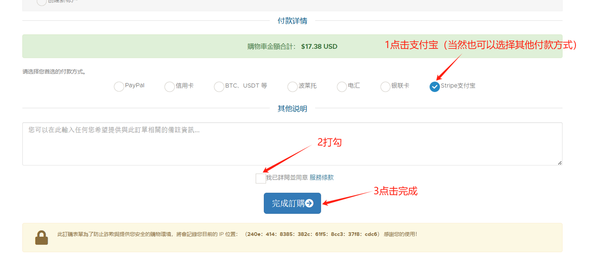Select the partially visible 创建新帐户 radio
This screenshot has height=272, width=590.
42,2
